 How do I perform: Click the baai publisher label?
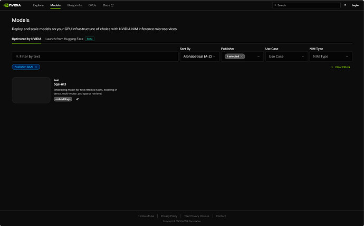pyautogui.click(x=56, y=80)
